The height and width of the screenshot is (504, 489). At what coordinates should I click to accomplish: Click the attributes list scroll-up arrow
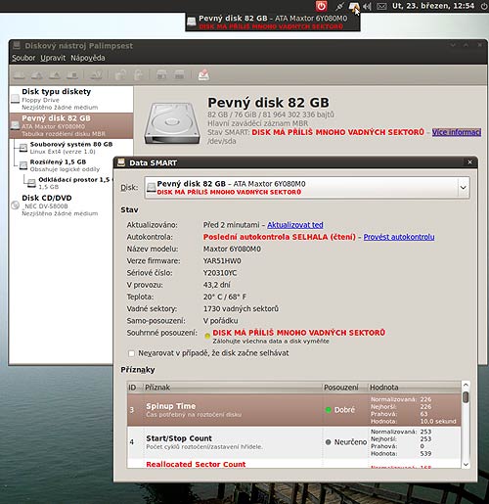pos(466,386)
